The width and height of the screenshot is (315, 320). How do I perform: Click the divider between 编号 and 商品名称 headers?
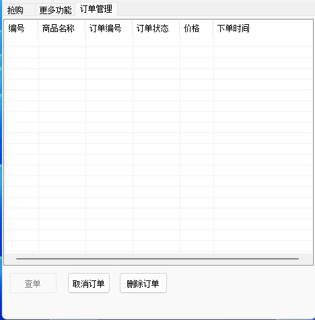38,28
